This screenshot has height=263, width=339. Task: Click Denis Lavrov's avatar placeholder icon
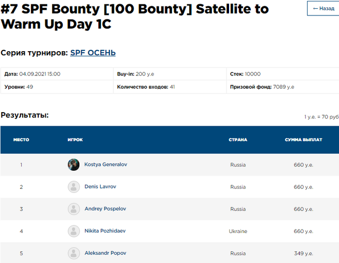[x=74, y=187]
